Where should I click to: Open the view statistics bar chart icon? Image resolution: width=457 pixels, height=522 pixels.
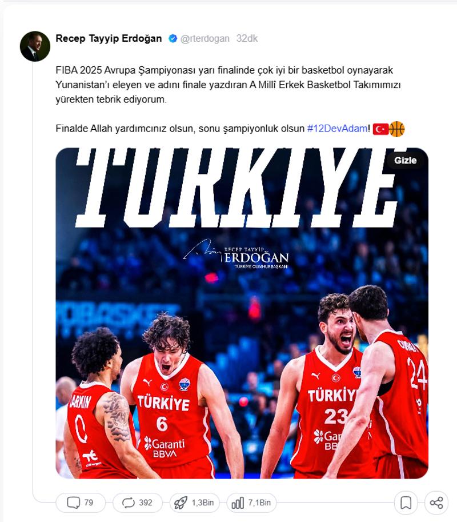click(238, 503)
